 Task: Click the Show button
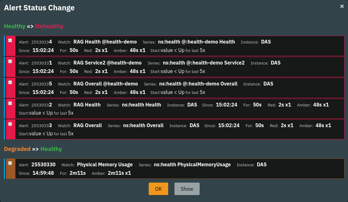tap(187, 189)
